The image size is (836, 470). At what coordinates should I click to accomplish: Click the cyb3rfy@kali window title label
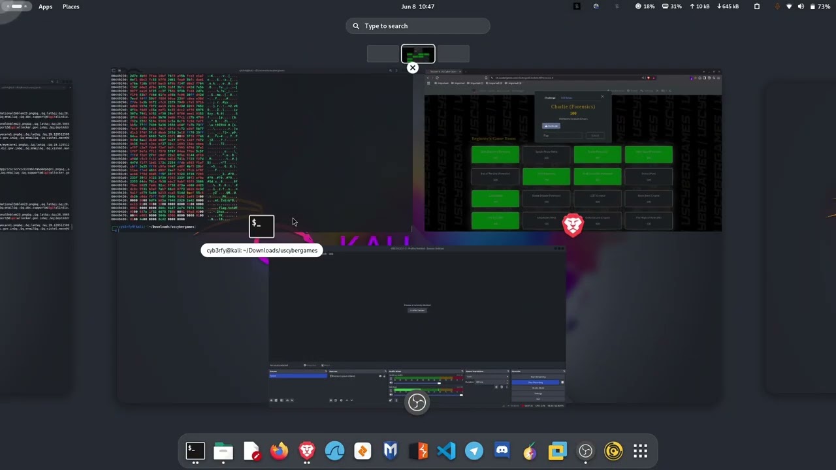(x=262, y=251)
